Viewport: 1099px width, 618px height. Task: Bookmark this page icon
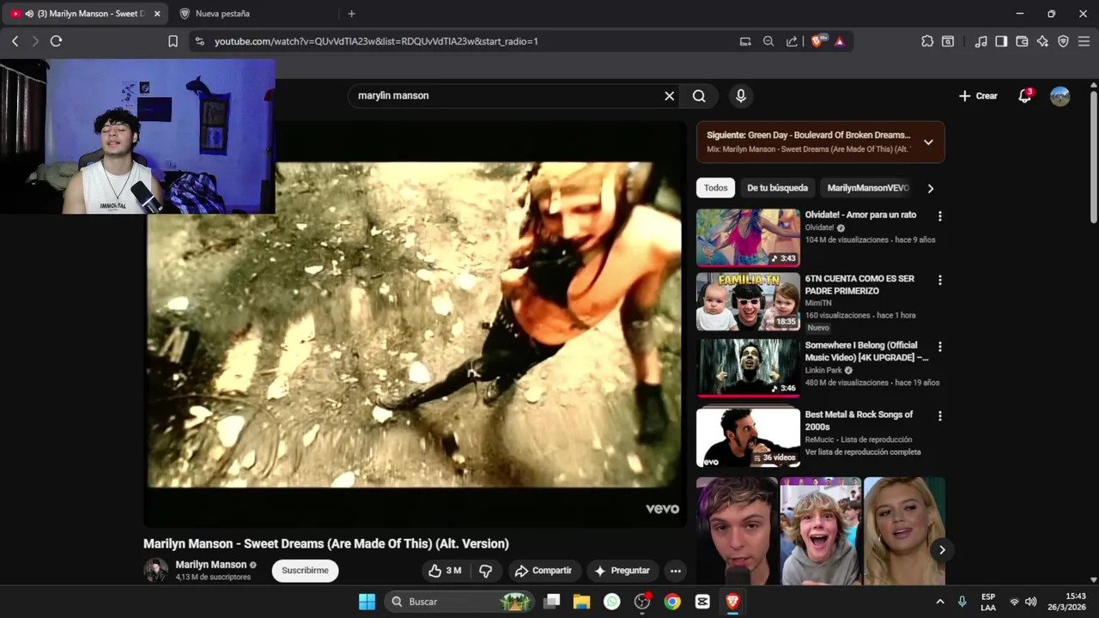click(x=173, y=41)
